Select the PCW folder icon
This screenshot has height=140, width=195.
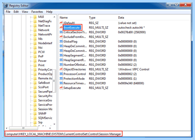click(x=35, y=52)
